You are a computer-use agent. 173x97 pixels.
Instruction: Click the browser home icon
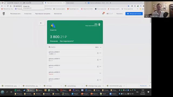click(11, 6)
